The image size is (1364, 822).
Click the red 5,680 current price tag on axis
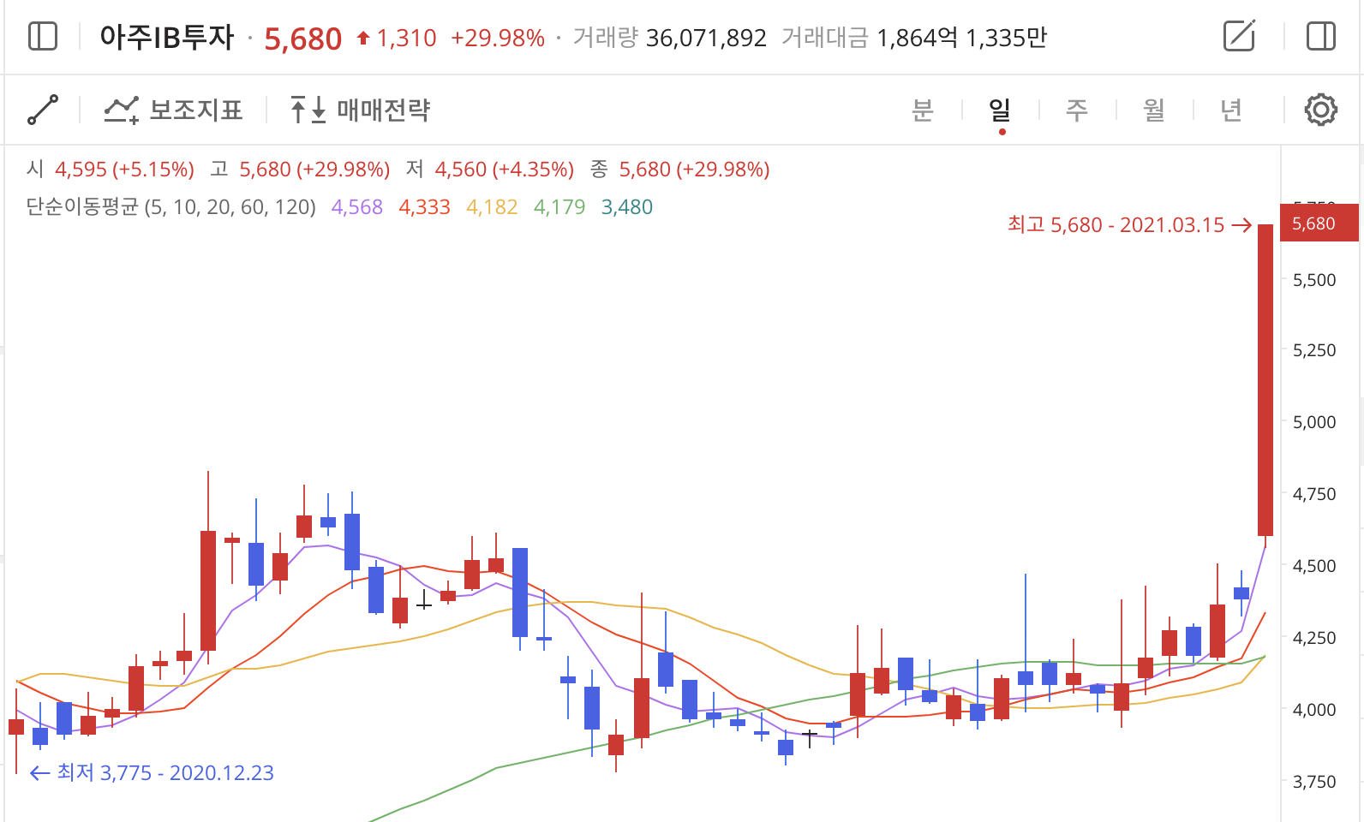point(1319,223)
